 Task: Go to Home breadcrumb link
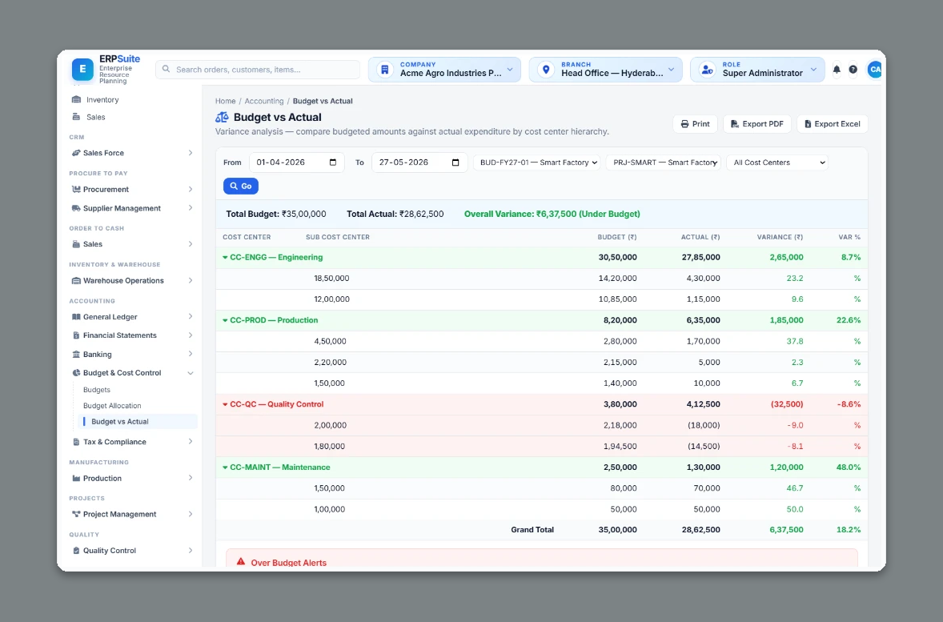click(226, 101)
